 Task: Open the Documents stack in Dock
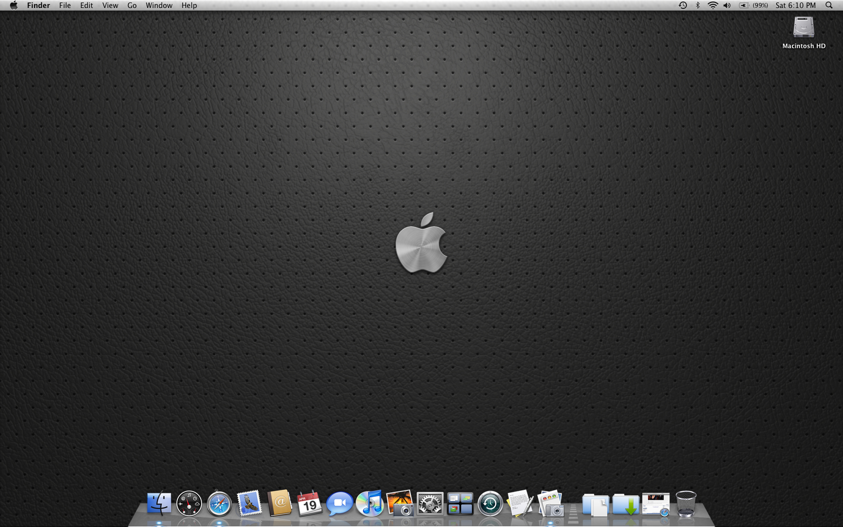pos(596,504)
